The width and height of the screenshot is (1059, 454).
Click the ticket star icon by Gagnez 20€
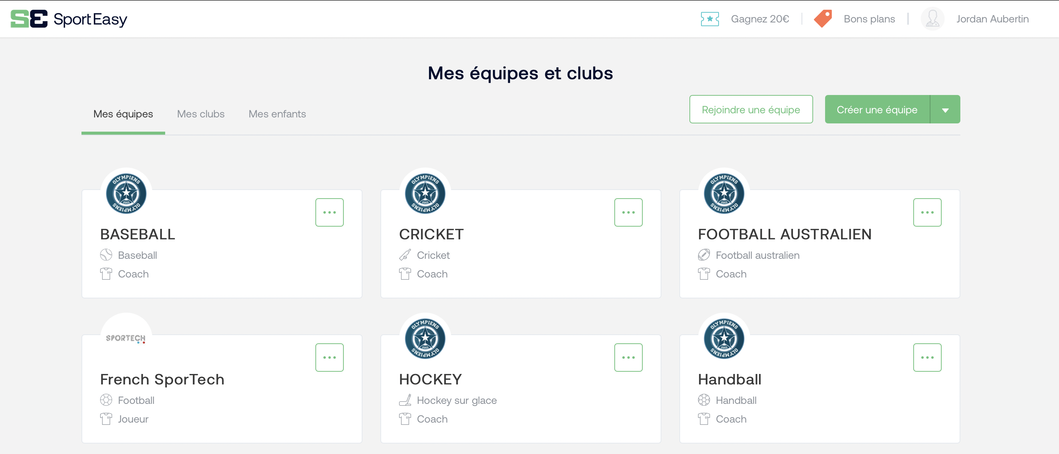point(710,19)
